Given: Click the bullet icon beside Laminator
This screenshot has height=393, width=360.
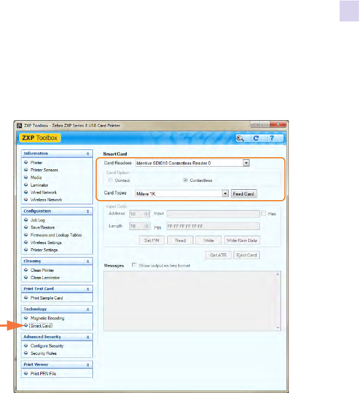Looking at the screenshot, I should point(26,184).
